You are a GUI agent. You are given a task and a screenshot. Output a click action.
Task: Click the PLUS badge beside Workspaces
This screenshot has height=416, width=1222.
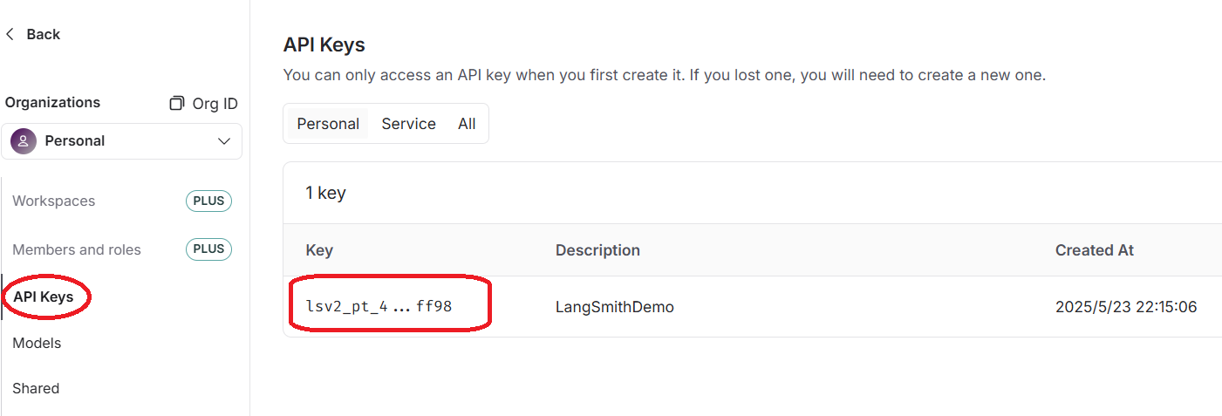pos(208,201)
